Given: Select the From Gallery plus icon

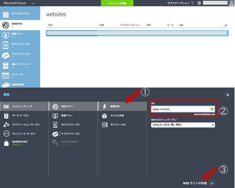Looking at the screenshot, I should (x=105, y=125).
